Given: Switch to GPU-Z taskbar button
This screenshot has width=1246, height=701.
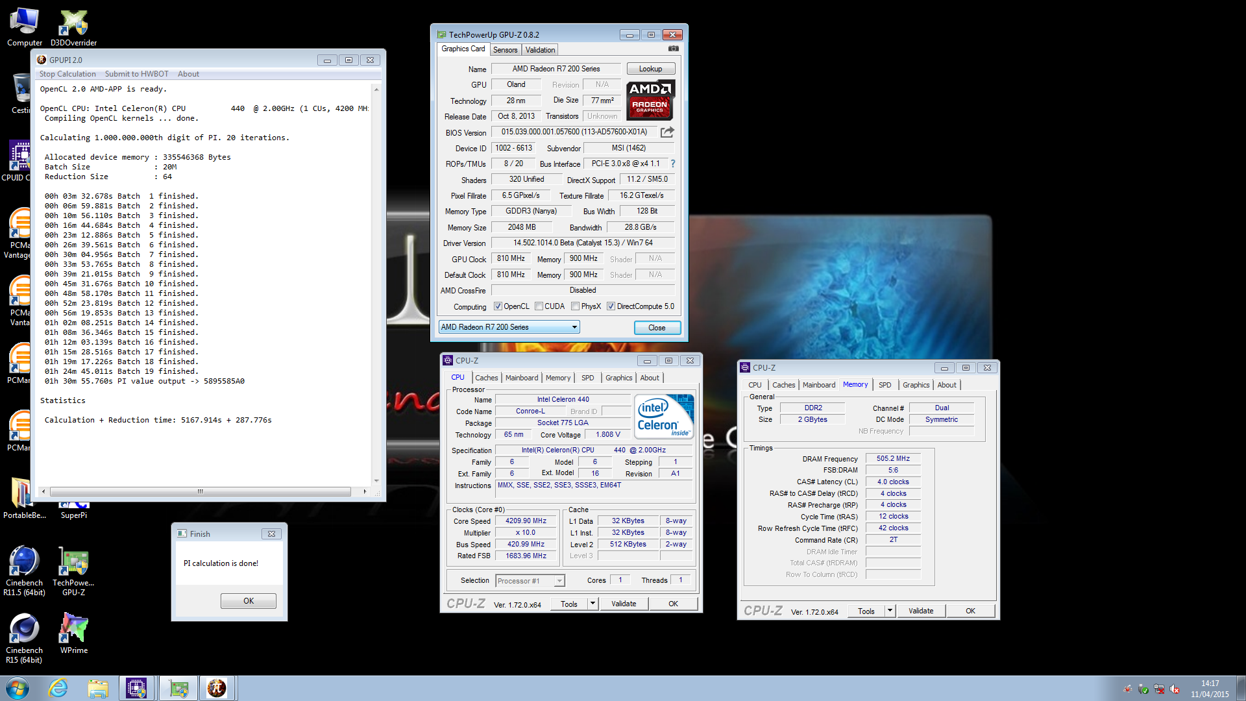Looking at the screenshot, I should click(178, 688).
